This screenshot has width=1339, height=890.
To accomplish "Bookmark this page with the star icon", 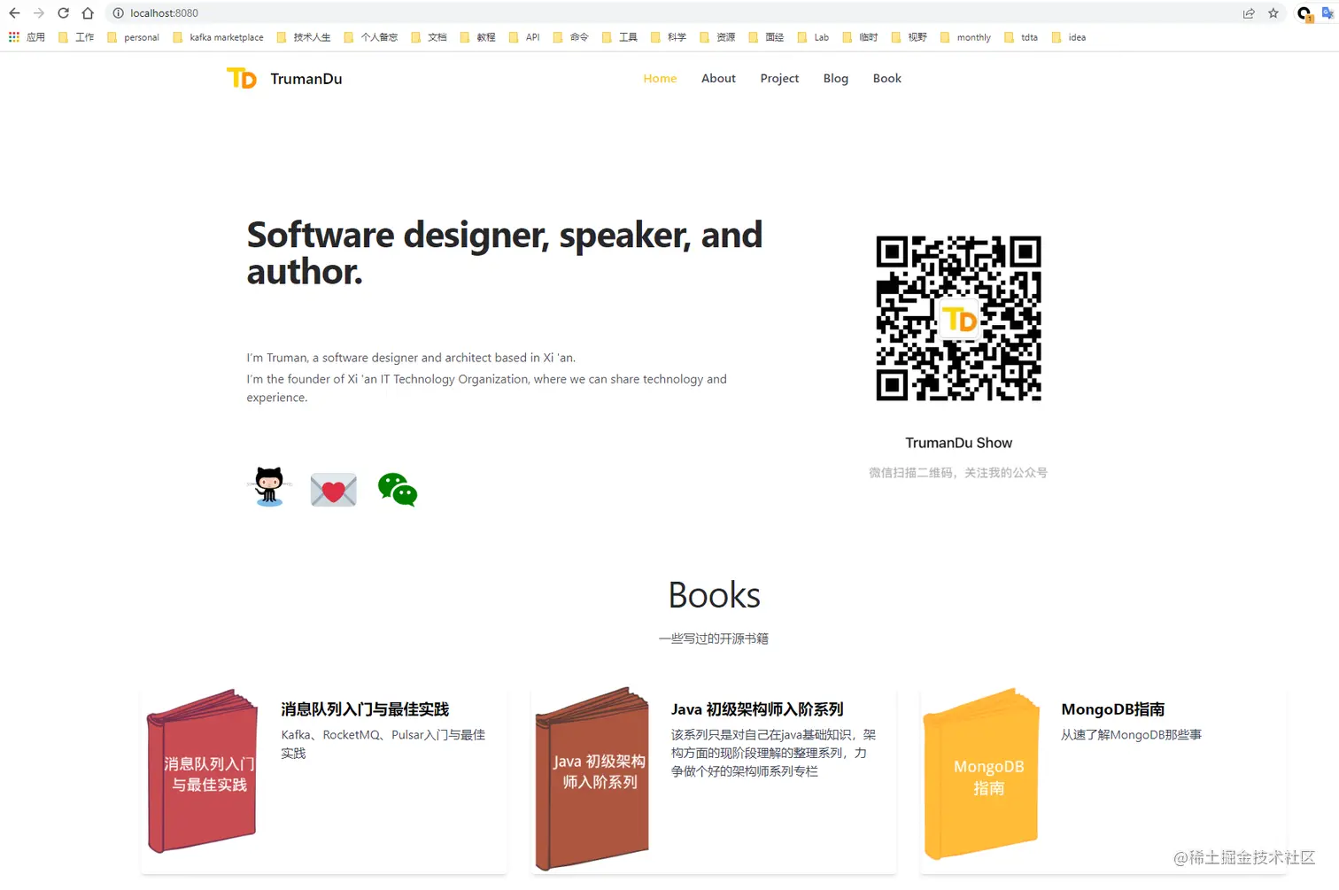I will coord(1273,13).
